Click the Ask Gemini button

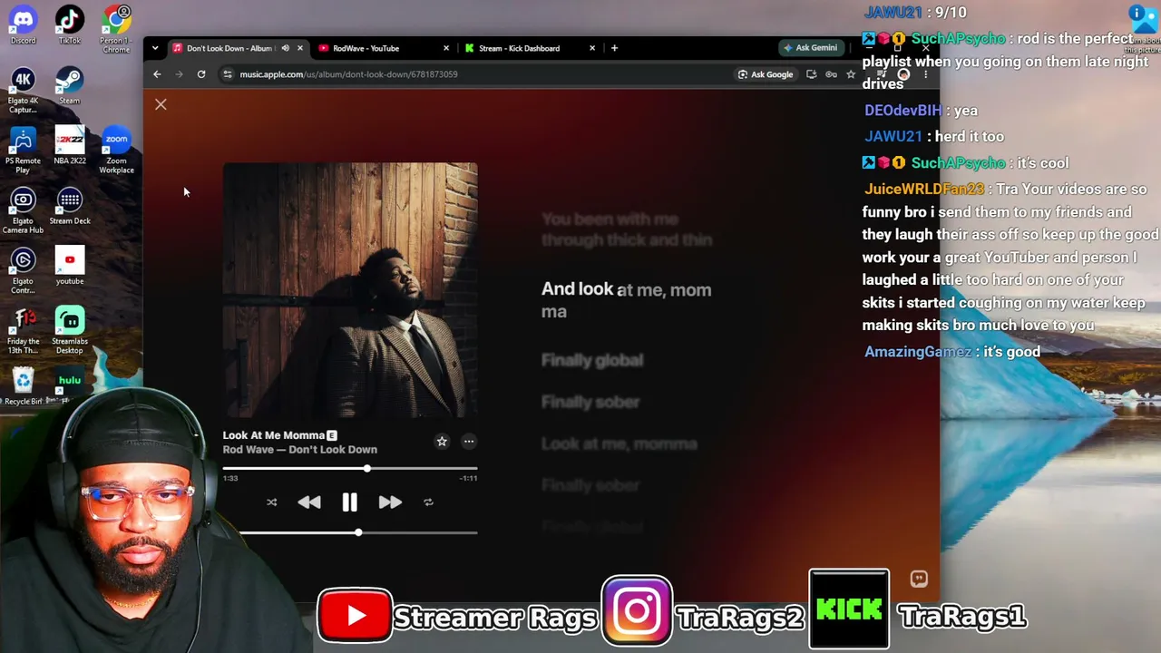810,48
